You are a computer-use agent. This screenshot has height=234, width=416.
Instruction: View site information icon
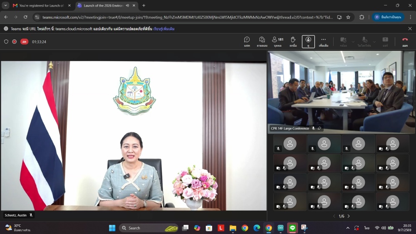[37, 17]
